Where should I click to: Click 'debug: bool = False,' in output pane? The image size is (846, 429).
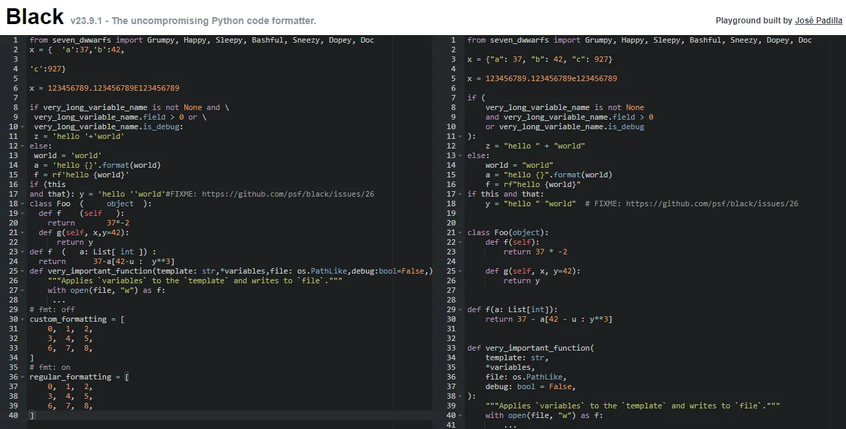[x=531, y=386]
